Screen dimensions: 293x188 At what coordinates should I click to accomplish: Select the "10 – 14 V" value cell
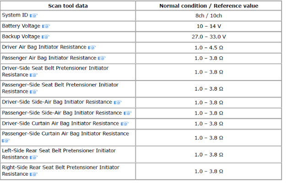click(x=208, y=26)
